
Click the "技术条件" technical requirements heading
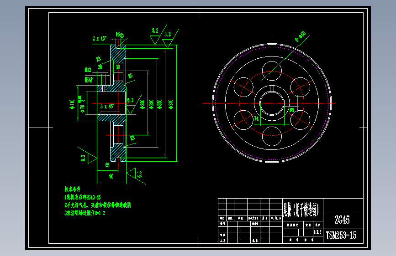73,189
